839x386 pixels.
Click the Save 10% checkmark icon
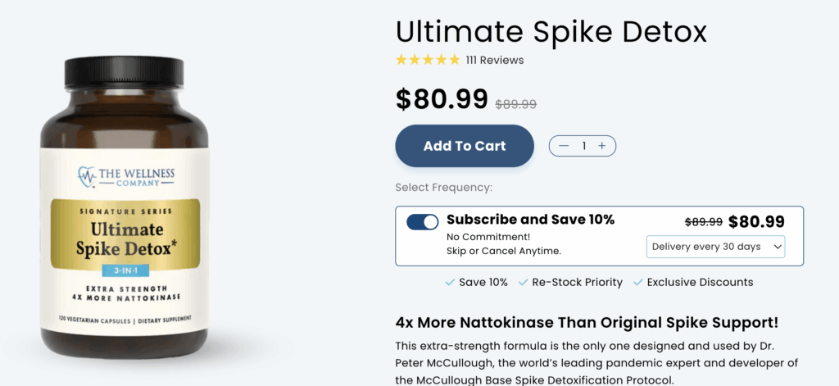tap(450, 282)
